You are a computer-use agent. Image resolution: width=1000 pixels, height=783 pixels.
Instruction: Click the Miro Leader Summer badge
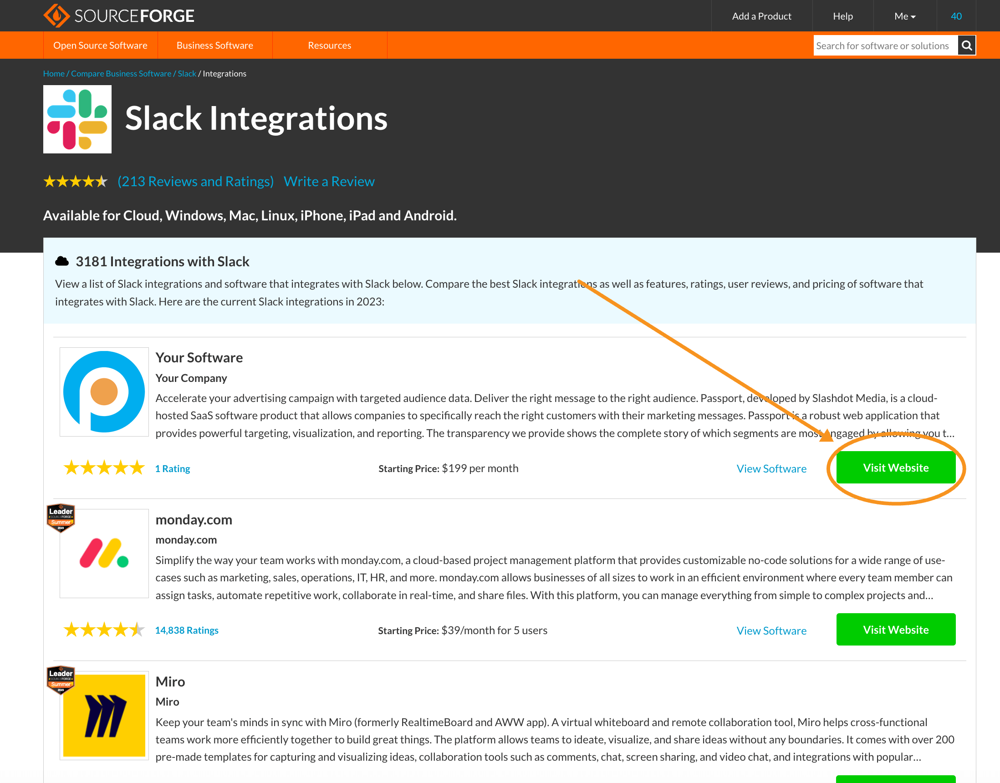point(61,680)
